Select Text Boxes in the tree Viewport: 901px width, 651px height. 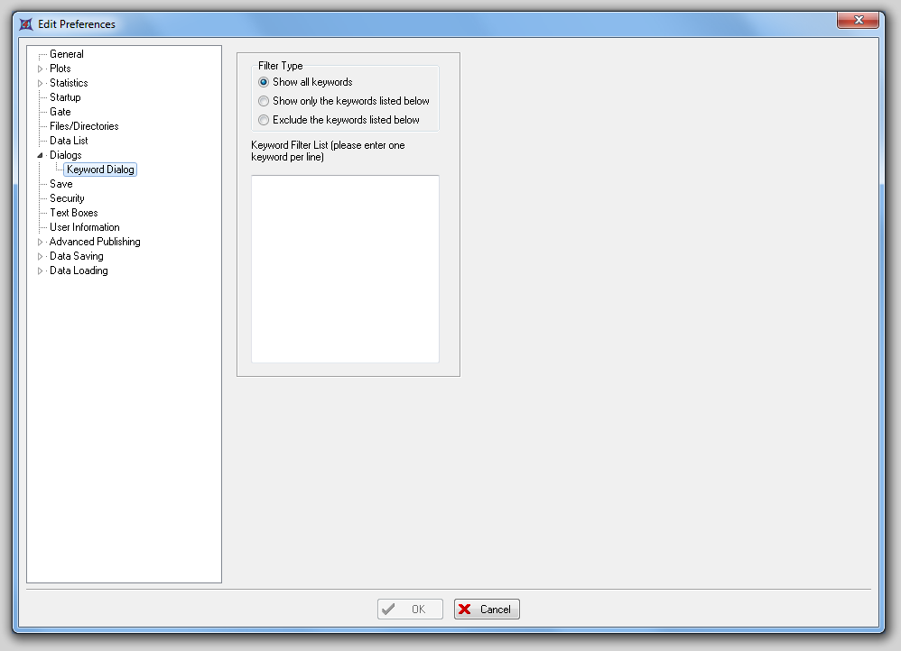coord(74,213)
